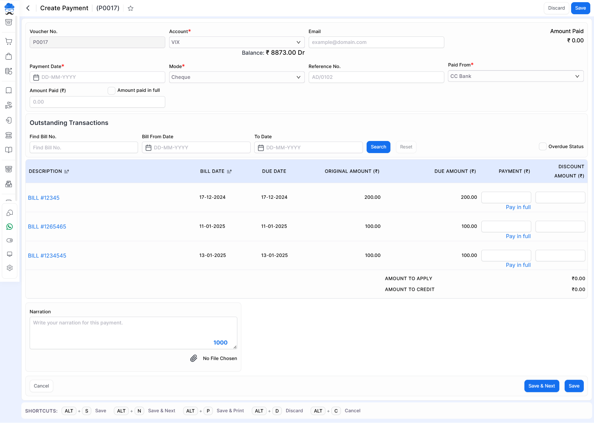The image size is (594, 423).
Task: Click Pay in full for BILL #1265465
Action: tap(518, 236)
